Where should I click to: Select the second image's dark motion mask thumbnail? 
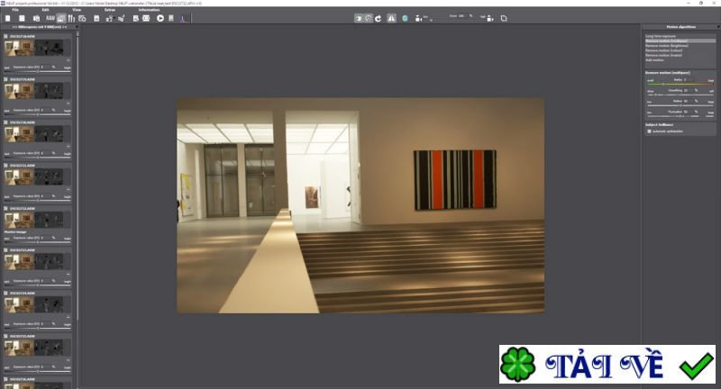pos(49,90)
